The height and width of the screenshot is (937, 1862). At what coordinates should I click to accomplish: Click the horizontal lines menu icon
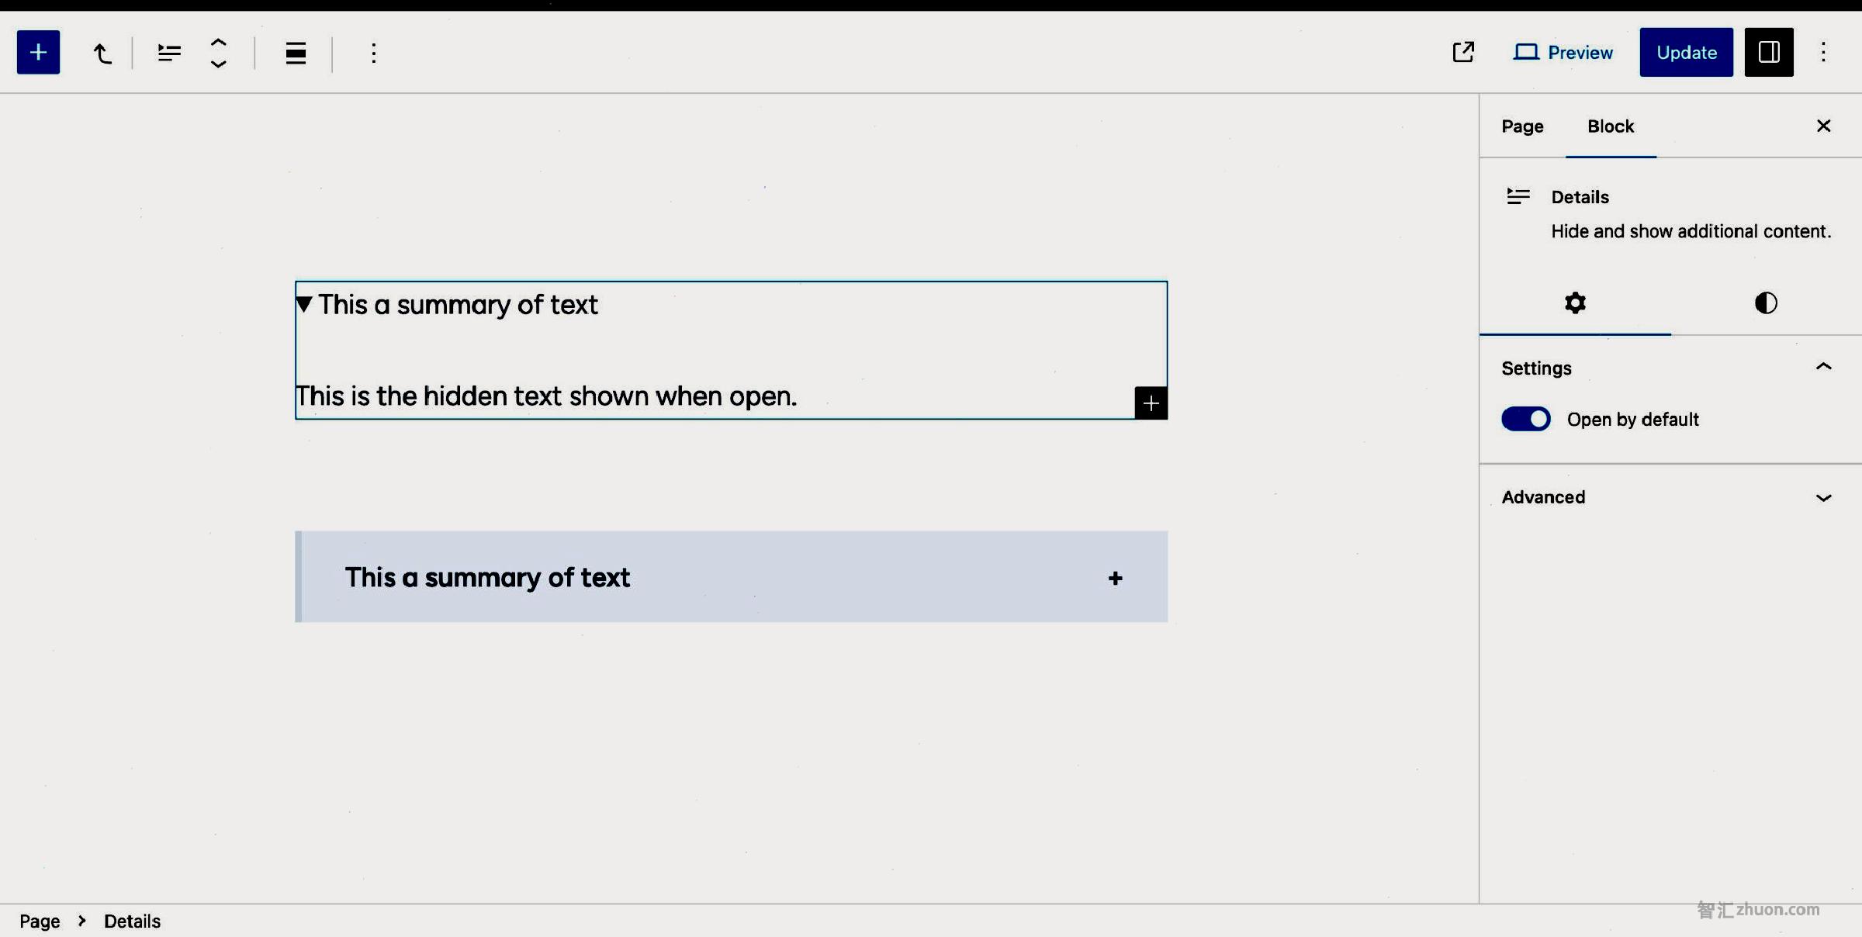coord(294,51)
